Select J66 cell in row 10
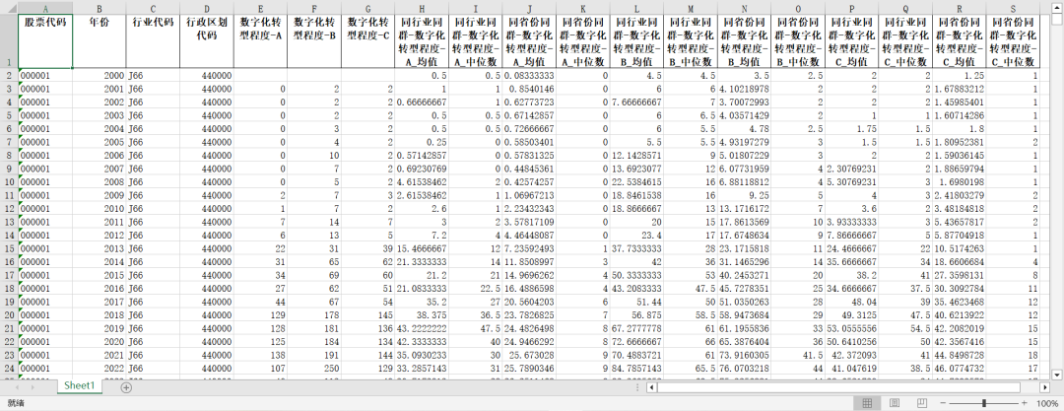The height and width of the screenshot is (411, 1064). 153,182
